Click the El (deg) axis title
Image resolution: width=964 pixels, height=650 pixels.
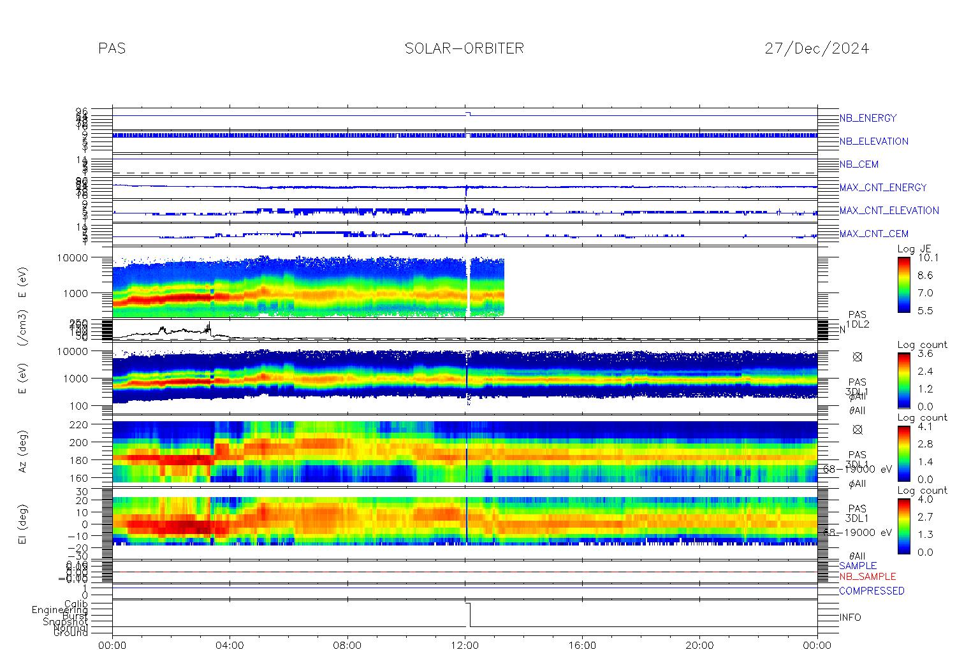23,524
